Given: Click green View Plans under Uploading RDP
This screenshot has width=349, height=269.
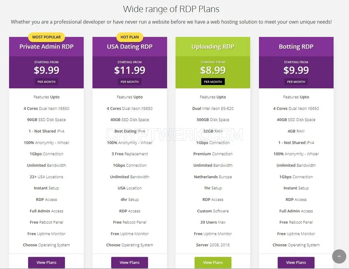Looking at the screenshot, I should click(213, 262).
